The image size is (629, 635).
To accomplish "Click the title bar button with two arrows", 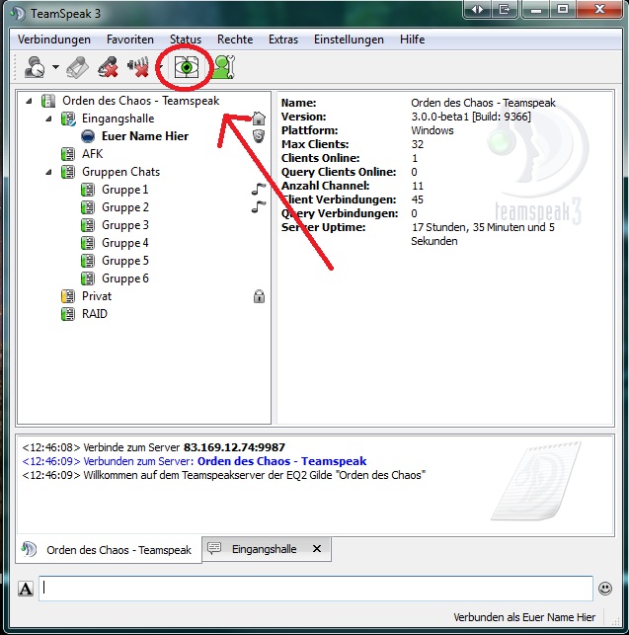I will pyautogui.click(x=477, y=9).
